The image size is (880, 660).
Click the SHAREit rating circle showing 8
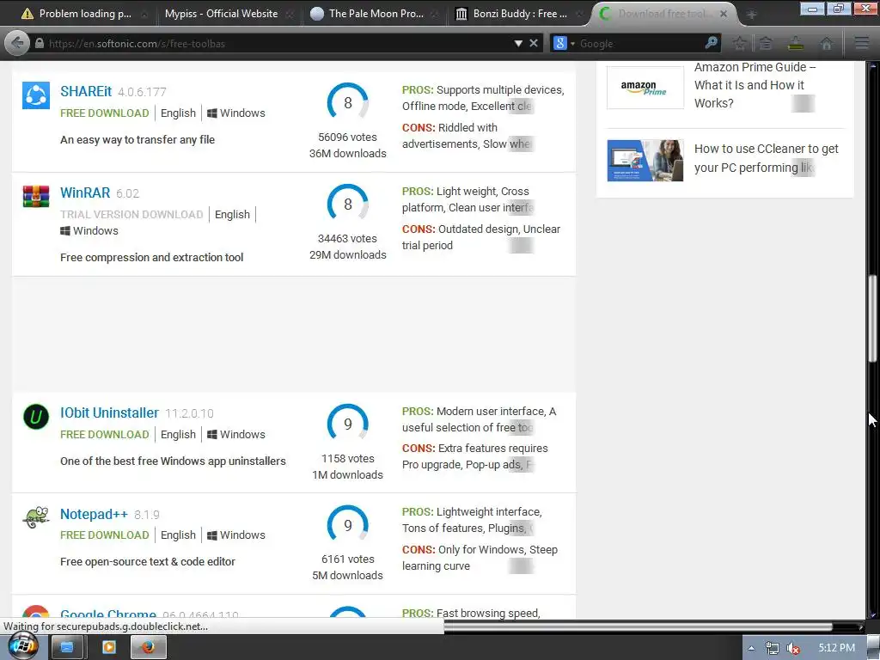pos(347,103)
